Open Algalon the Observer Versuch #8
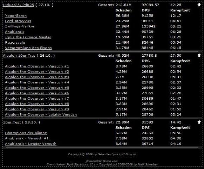 37,104
